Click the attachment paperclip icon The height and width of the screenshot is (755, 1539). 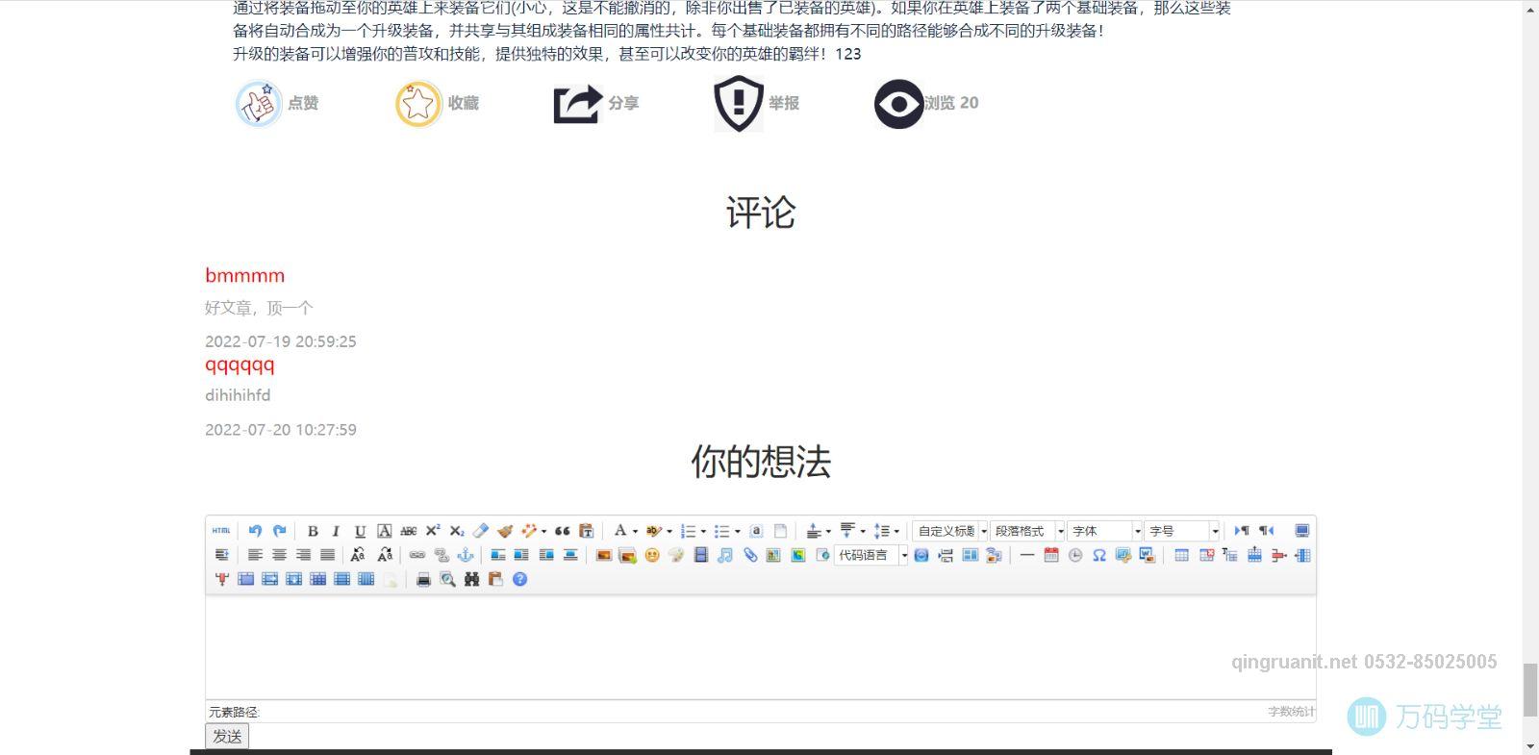pos(749,555)
